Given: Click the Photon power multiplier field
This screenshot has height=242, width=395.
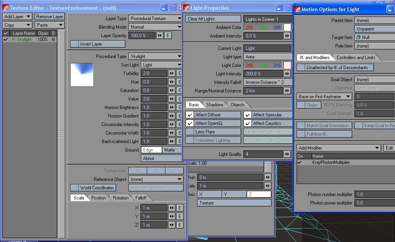Looking at the screenshot, I should pyautogui.click(x=374, y=203).
